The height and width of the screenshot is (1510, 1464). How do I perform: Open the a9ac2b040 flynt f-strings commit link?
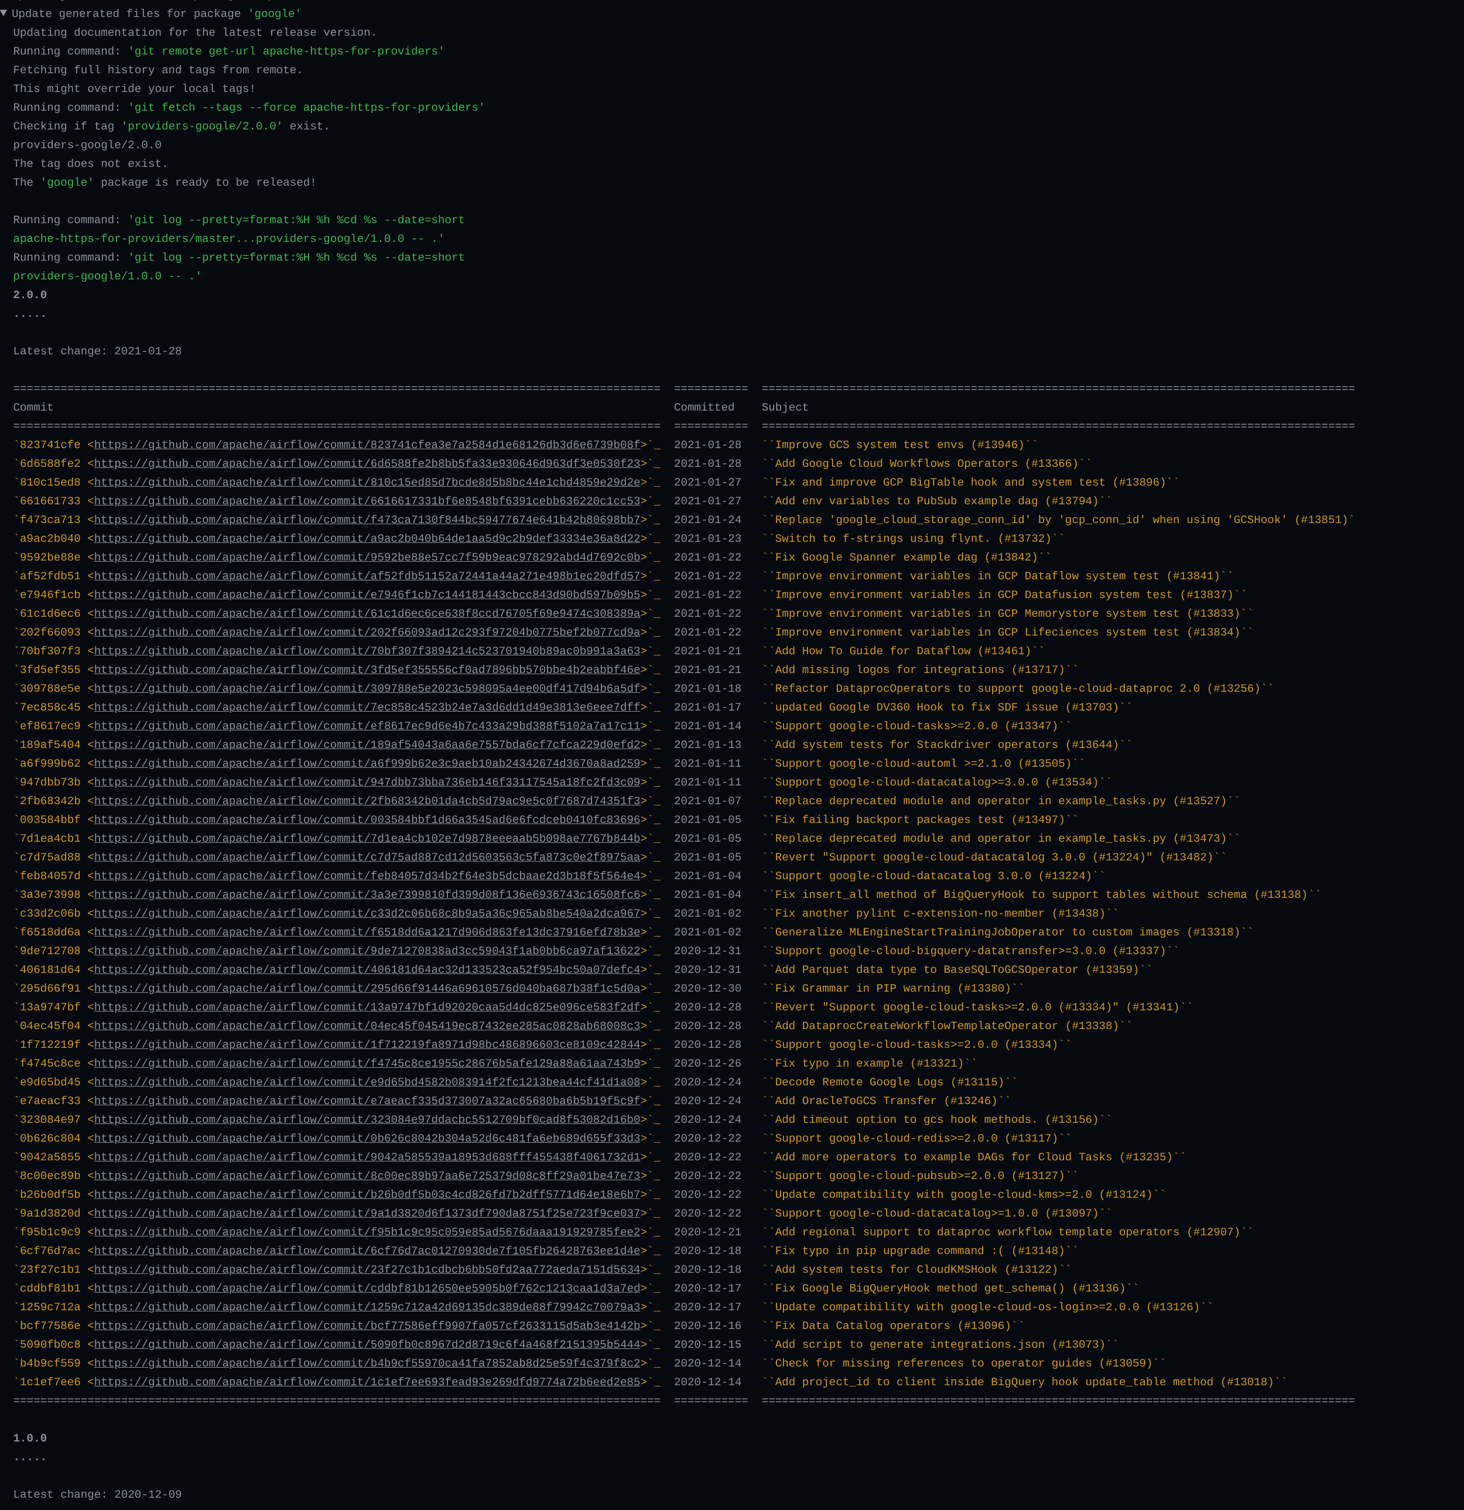(367, 538)
